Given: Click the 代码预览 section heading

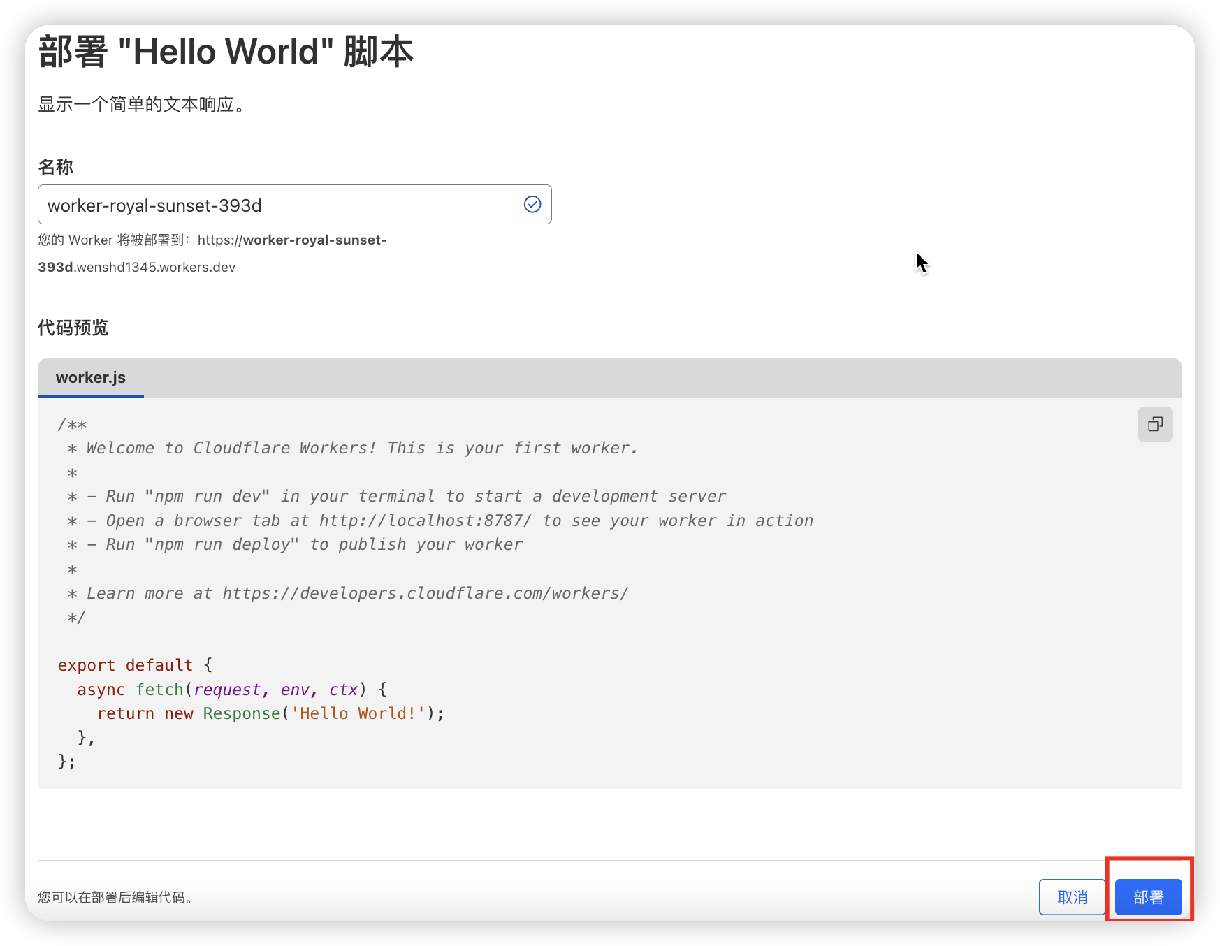Looking at the screenshot, I should 73,328.
